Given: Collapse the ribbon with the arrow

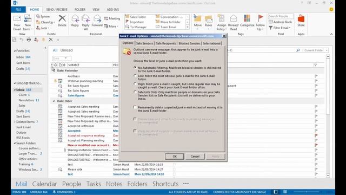Looking at the screenshot, I should [x=331, y=34].
